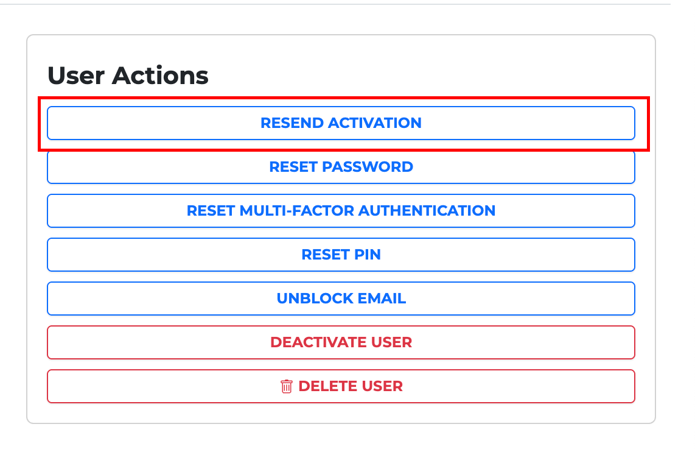Clear the user's PIN via Reset PIN
Screen dimensions: 695x449
(341, 255)
